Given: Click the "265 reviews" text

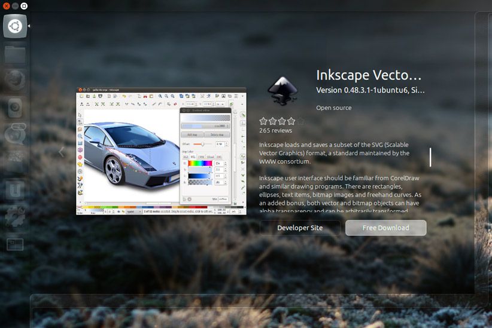Looking at the screenshot, I should click(x=275, y=130).
